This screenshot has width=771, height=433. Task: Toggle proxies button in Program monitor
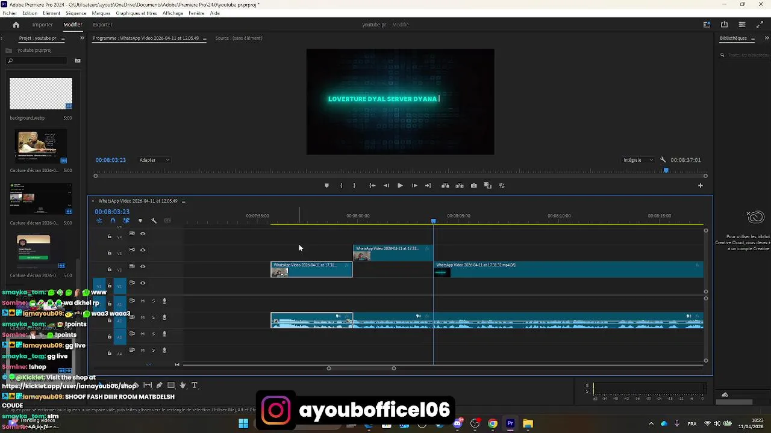(502, 185)
